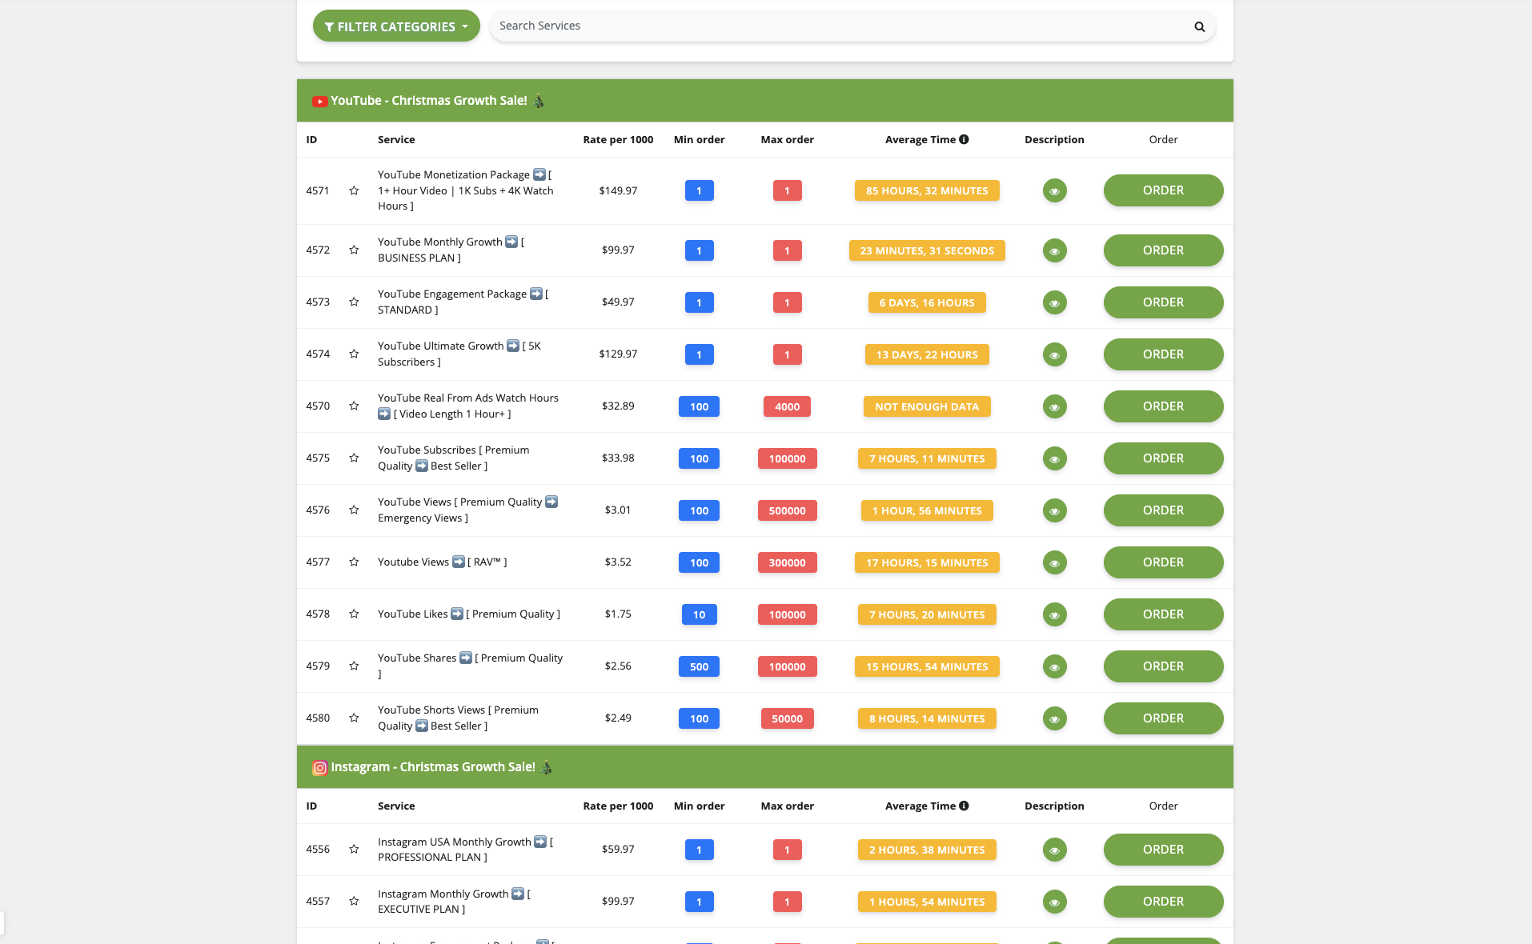The width and height of the screenshot is (1532, 944).
Task: Order YouTube Subscribes service 4575
Action: pyautogui.click(x=1162, y=458)
